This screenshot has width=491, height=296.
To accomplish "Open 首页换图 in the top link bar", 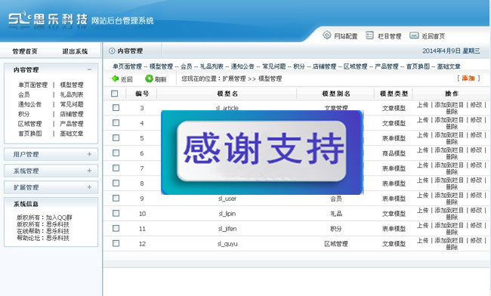I will (418, 66).
